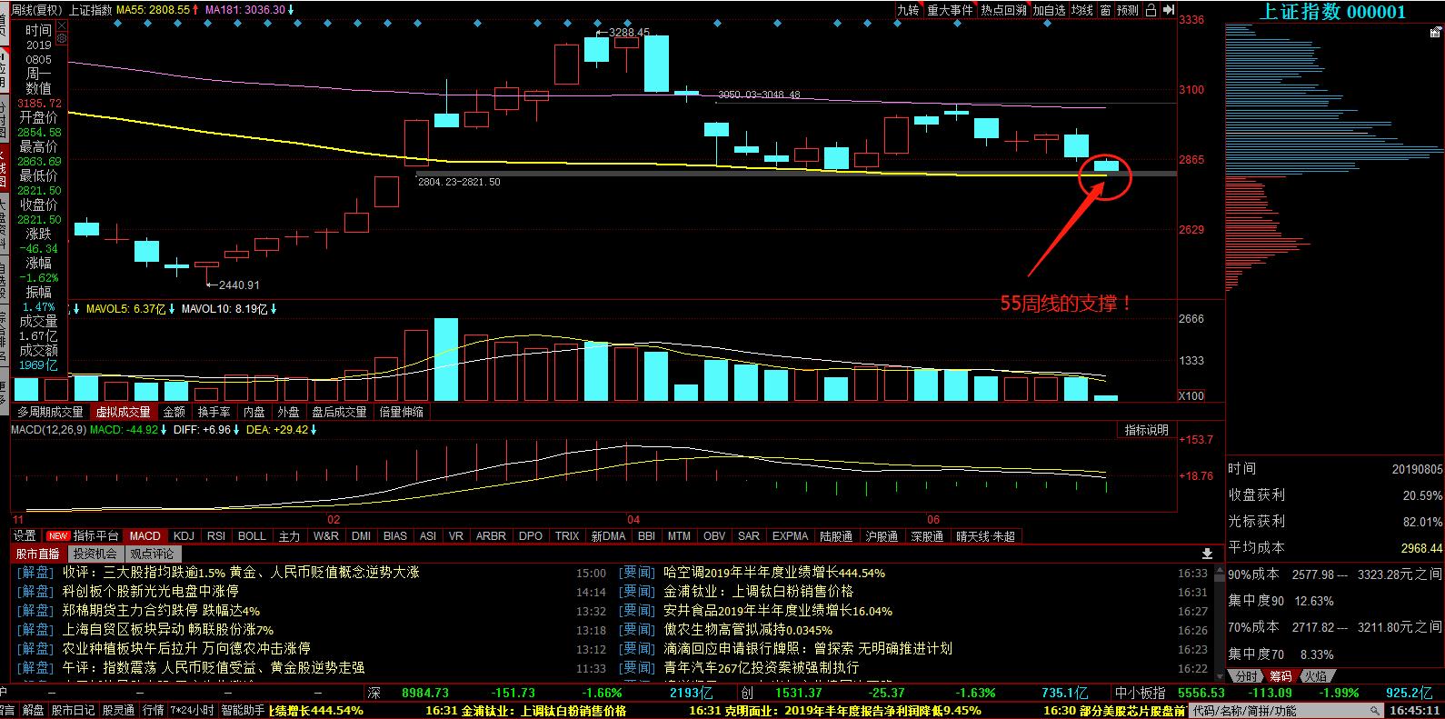Switch indicator to OBV
Screen dimensions: 1445x719
(x=714, y=536)
